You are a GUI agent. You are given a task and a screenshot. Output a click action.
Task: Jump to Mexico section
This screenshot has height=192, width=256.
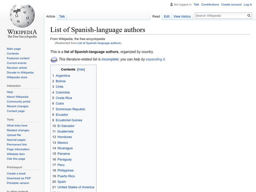tap(63, 143)
